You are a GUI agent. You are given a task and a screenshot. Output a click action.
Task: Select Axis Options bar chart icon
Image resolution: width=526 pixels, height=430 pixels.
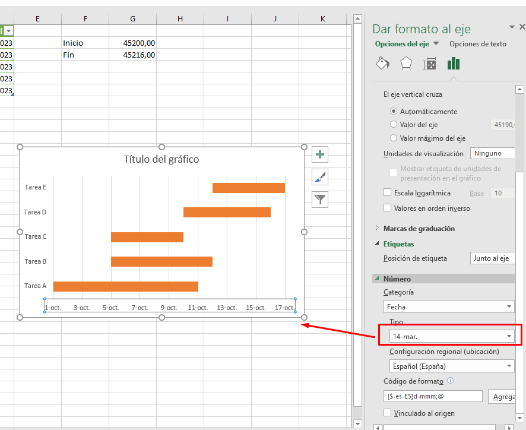[454, 64]
